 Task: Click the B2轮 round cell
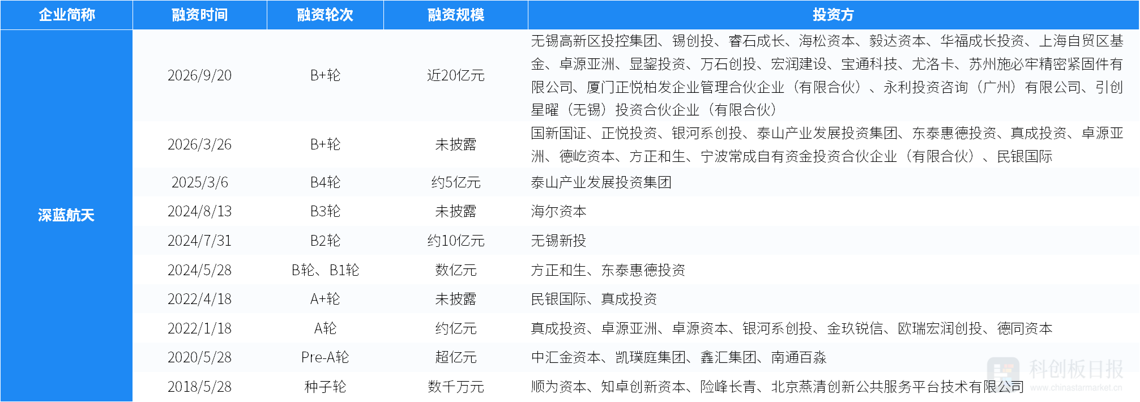pyautogui.click(x=325, y=241)
